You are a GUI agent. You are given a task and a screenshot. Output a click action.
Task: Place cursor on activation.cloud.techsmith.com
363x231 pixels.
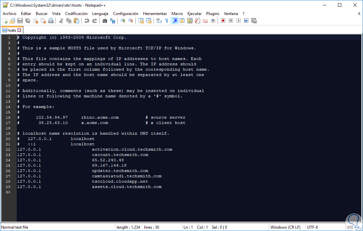[x=132, y=150]
